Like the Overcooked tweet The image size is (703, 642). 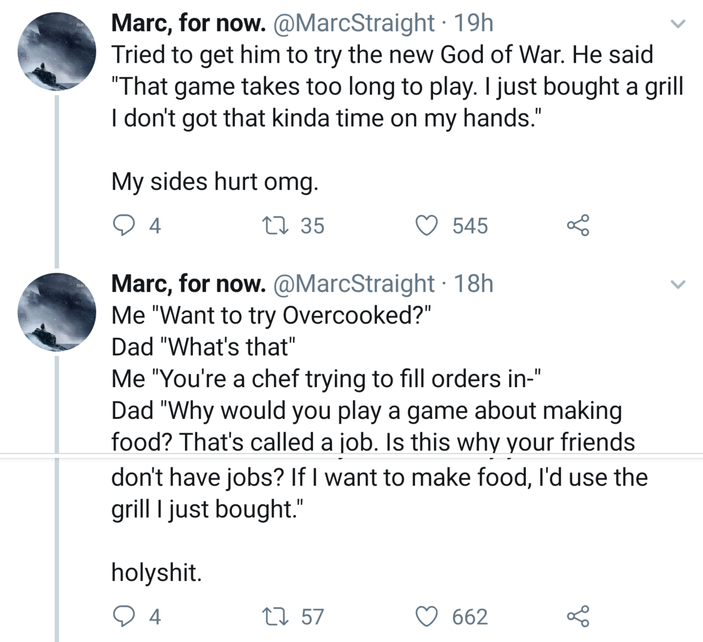(425, 616)
